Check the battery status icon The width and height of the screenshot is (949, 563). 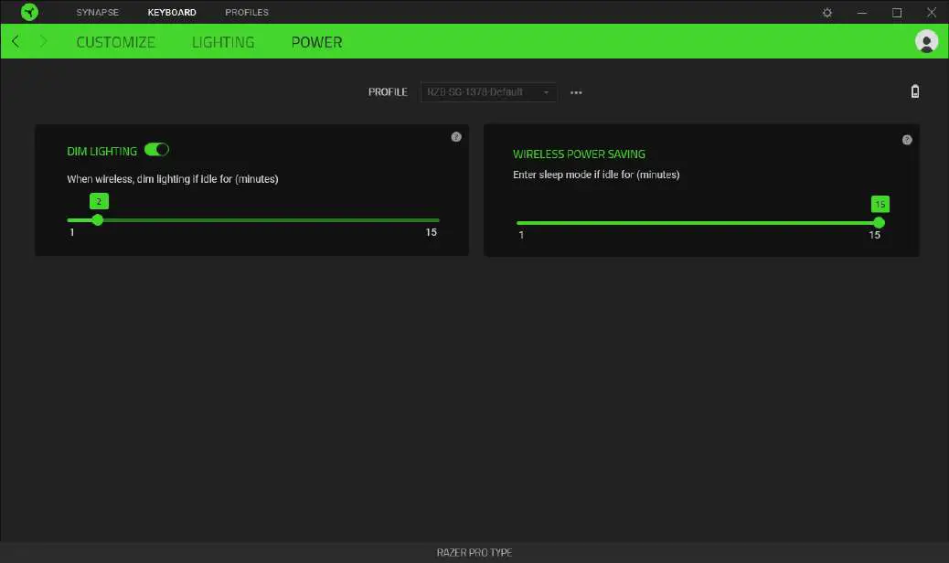(915, 91)
